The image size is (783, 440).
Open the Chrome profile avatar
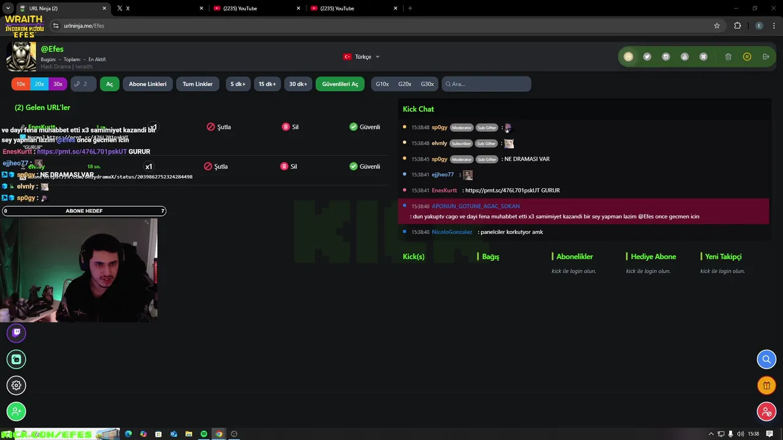click(x=759, y=26)
